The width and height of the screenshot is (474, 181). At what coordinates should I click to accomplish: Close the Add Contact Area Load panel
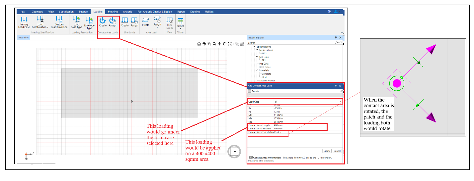pos(340,86)
